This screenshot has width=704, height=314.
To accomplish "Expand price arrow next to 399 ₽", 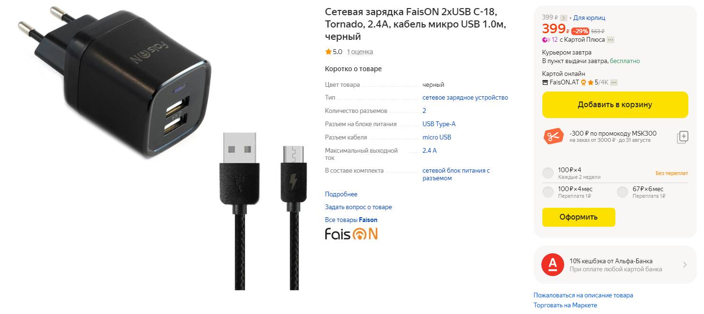I will tap(563, 18).
